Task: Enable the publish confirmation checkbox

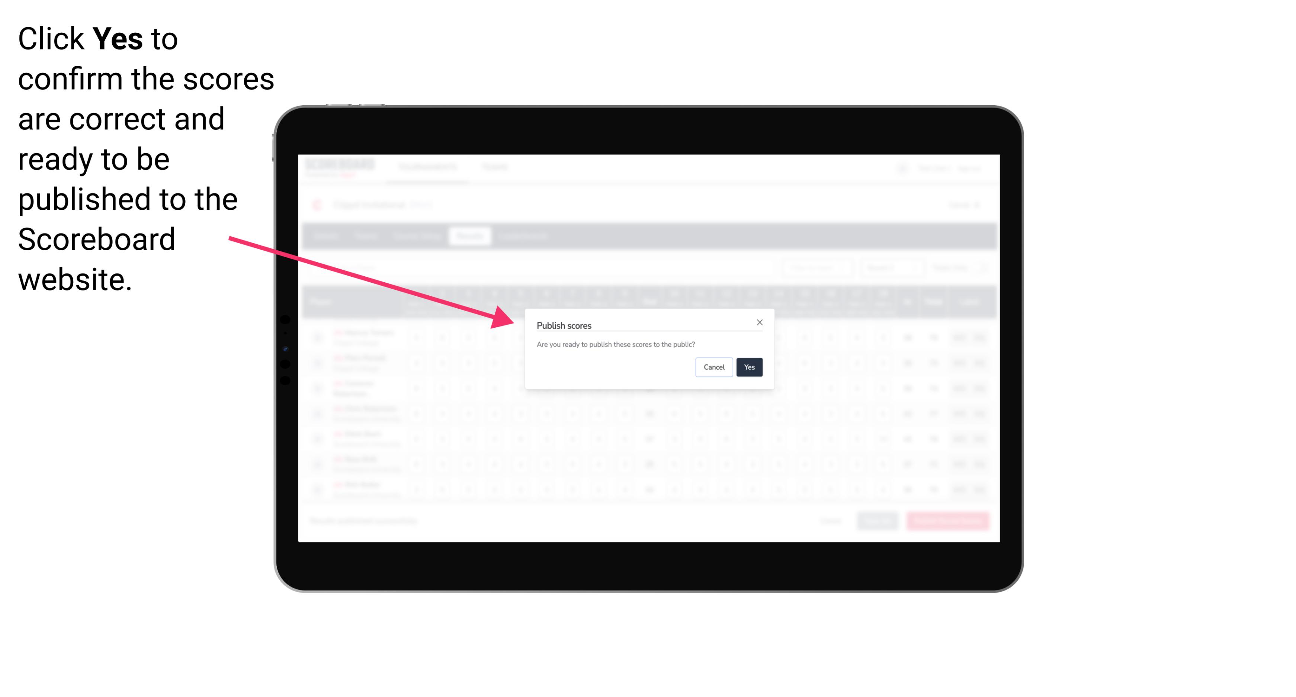Action: [748, 366]
